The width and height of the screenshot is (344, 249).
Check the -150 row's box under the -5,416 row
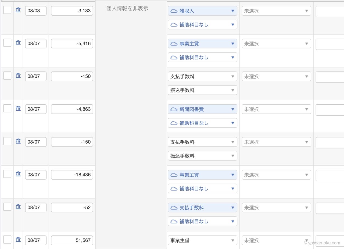[7, 76]
